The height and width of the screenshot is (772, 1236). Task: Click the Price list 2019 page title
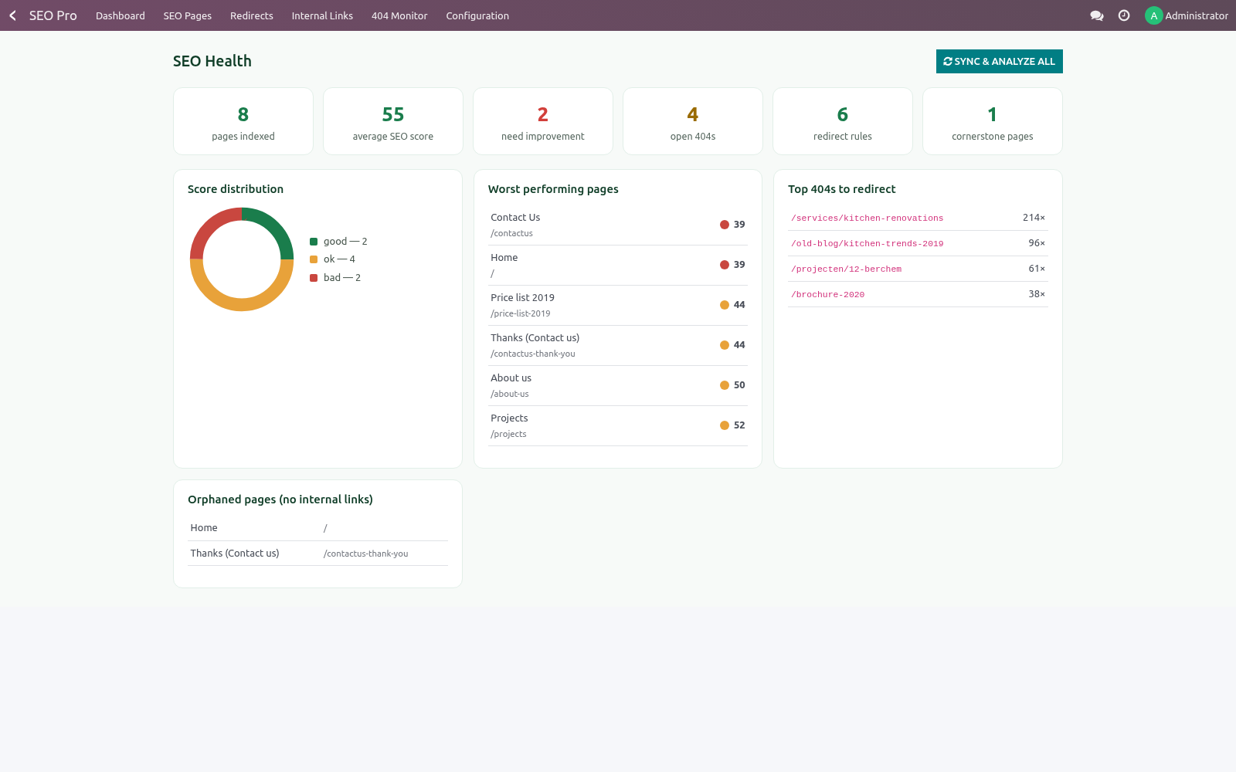523,298
